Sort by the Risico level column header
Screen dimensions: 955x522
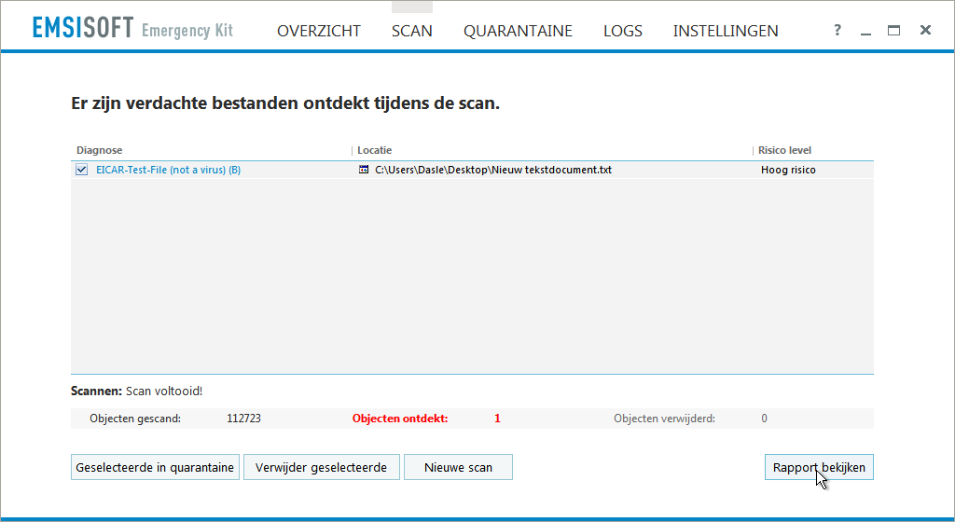(x=784, y=150)
